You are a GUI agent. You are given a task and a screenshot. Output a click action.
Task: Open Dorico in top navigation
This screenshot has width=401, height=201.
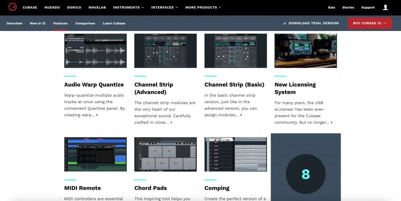click(74, 7)
